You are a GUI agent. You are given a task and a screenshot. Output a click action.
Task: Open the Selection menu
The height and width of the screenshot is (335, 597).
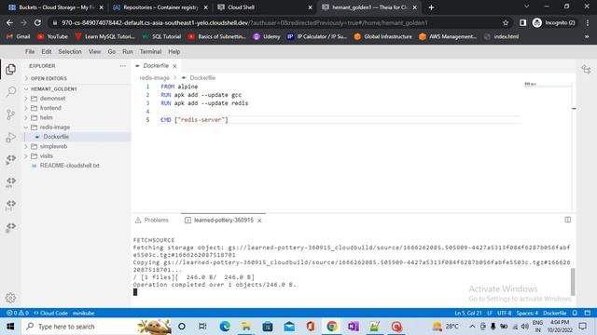pyautogui.click(x=70, y=52)
